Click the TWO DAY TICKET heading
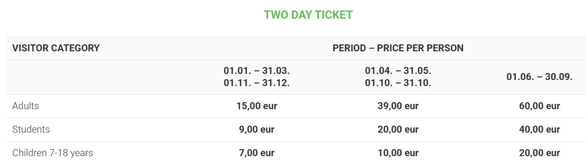Screen dimensions: 586x167 point(308,15)
